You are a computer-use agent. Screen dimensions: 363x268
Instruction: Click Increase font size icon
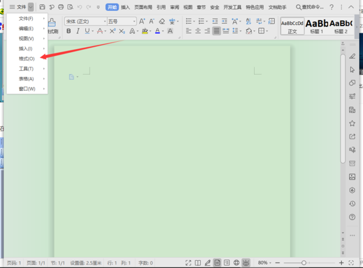pos(142,21)
